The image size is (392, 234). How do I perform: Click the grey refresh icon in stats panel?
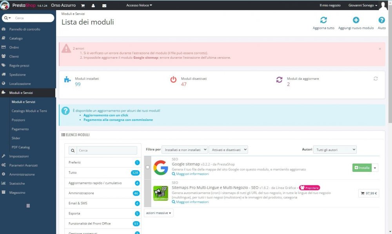tap(376, 79)
